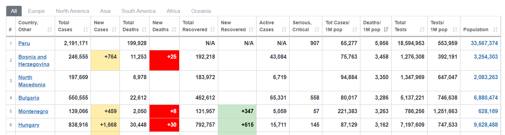Sort by Country, Other sort icon
505x135 pixels.
(49, 30)
